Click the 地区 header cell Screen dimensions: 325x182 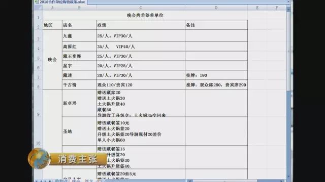[x=52, y=25]
